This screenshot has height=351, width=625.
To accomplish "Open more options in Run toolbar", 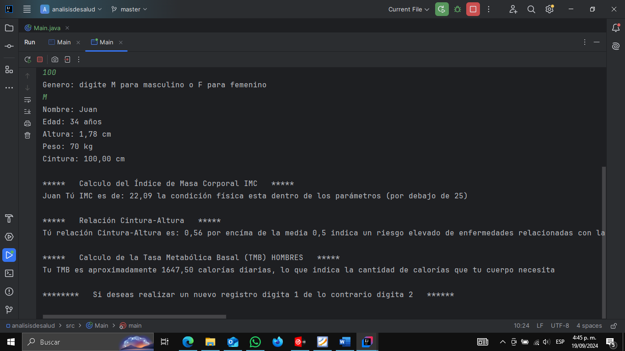I will coord(79,59).
